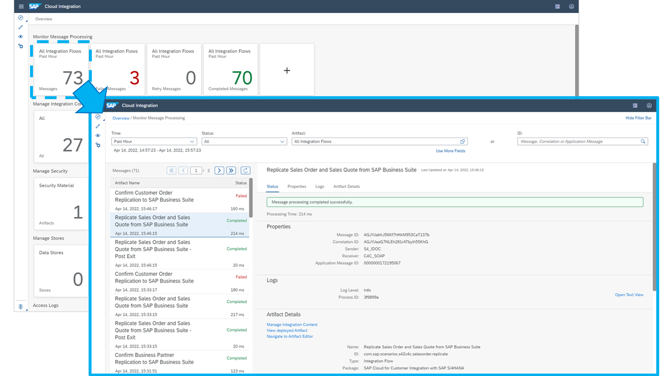Open the 3 Failed Messages tile

tap(118, 70)
